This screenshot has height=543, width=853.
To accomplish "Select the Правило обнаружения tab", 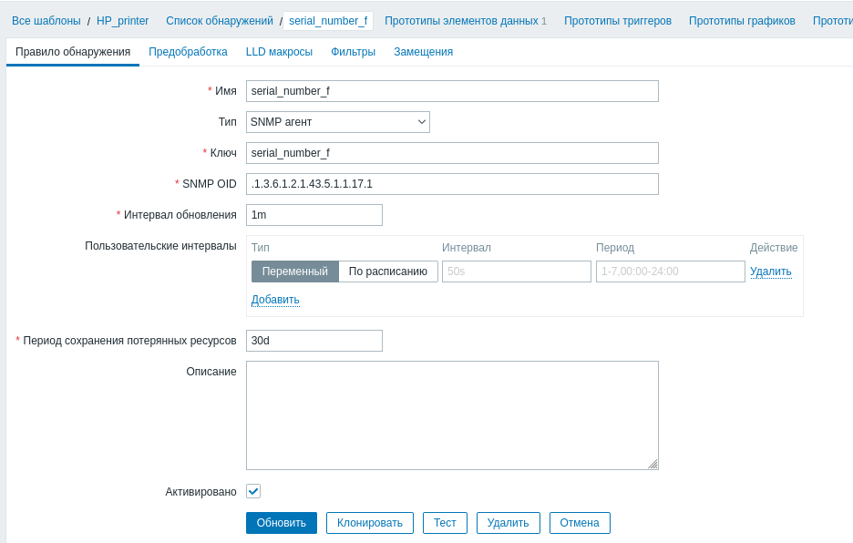I will click(x=73, y=52).
